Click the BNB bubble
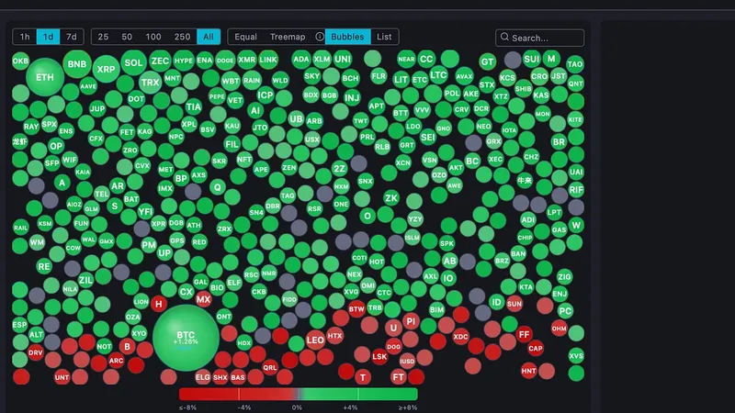735x413 pixels. [x=77, y=64]
